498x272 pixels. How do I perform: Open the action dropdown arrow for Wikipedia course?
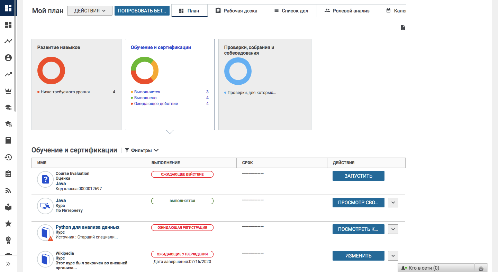click(x=393, y=256)
